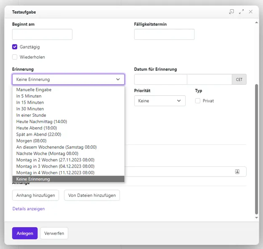Select 'In 15 Minuten' reminder option
Viewport: 263px width, 249px height.
(x=30, y=102)
